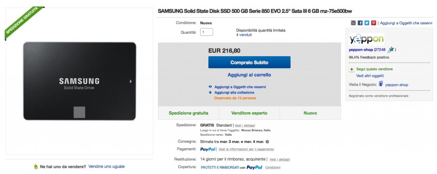Open Vedi i dettagli for Spedizione
437x174 pixels.
[245, 125]
